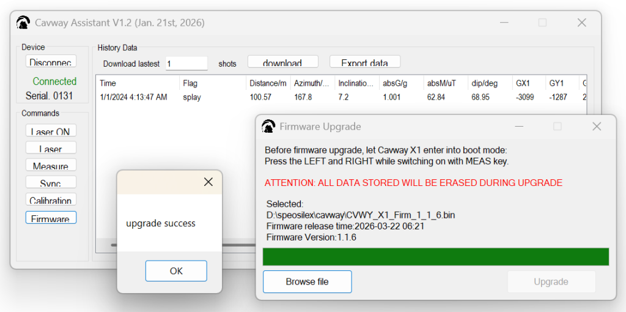The width and height of the screenshot is (626, 312).
Task: Click the Disconnect device button
Action: pyautogui.click(x=51, y=62)
